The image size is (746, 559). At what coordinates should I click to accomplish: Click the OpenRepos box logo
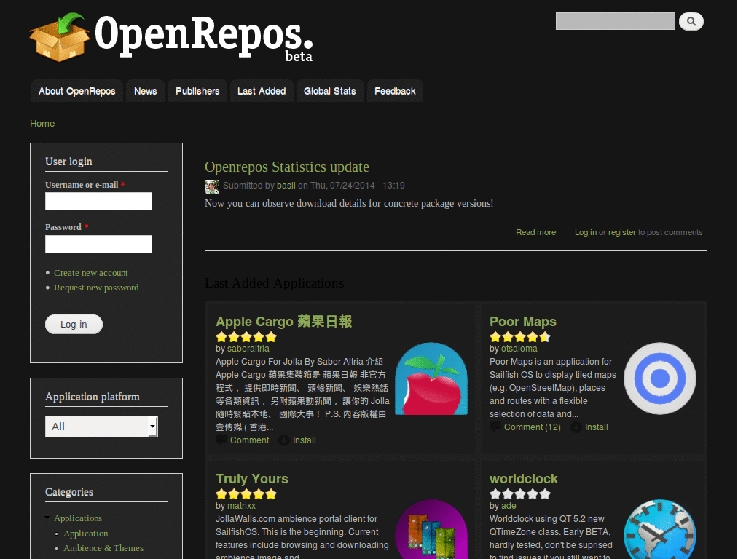click(60, 37)
